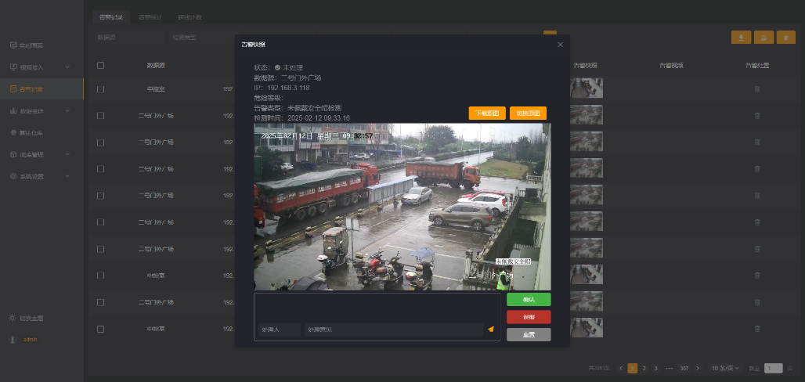The height and width of the screenshot is (382, 805).
Task: Close the 告警快照 dialog with X
Action: (x=560, y=45)
